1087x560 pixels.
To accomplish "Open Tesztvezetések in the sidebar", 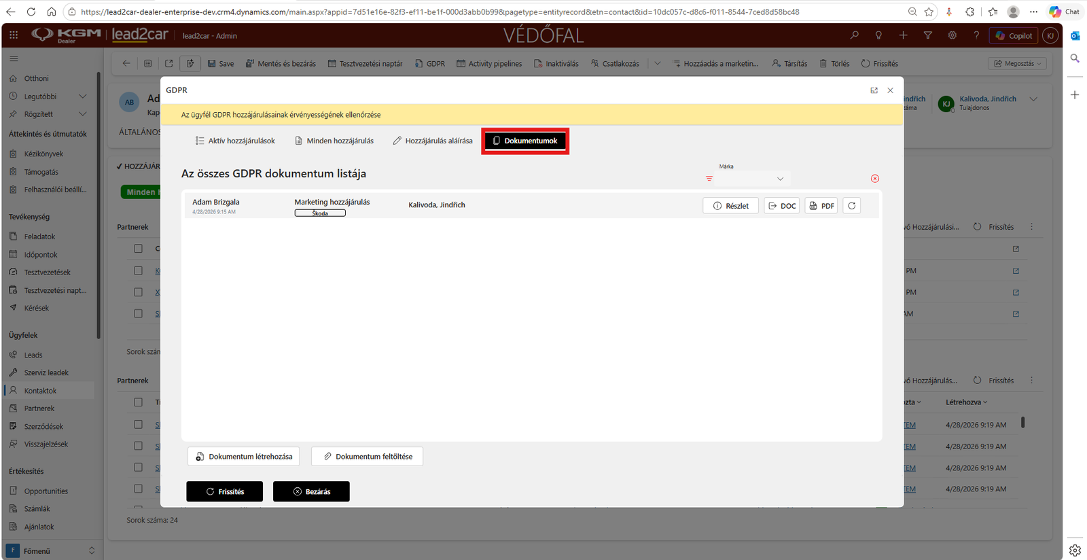I will coord(49,273).
